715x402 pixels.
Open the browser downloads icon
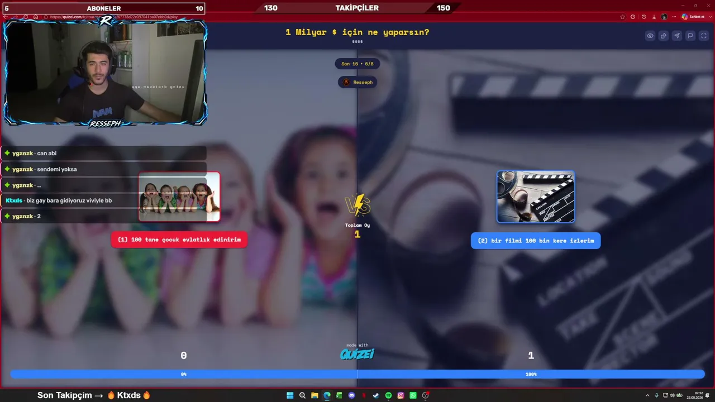654,17
